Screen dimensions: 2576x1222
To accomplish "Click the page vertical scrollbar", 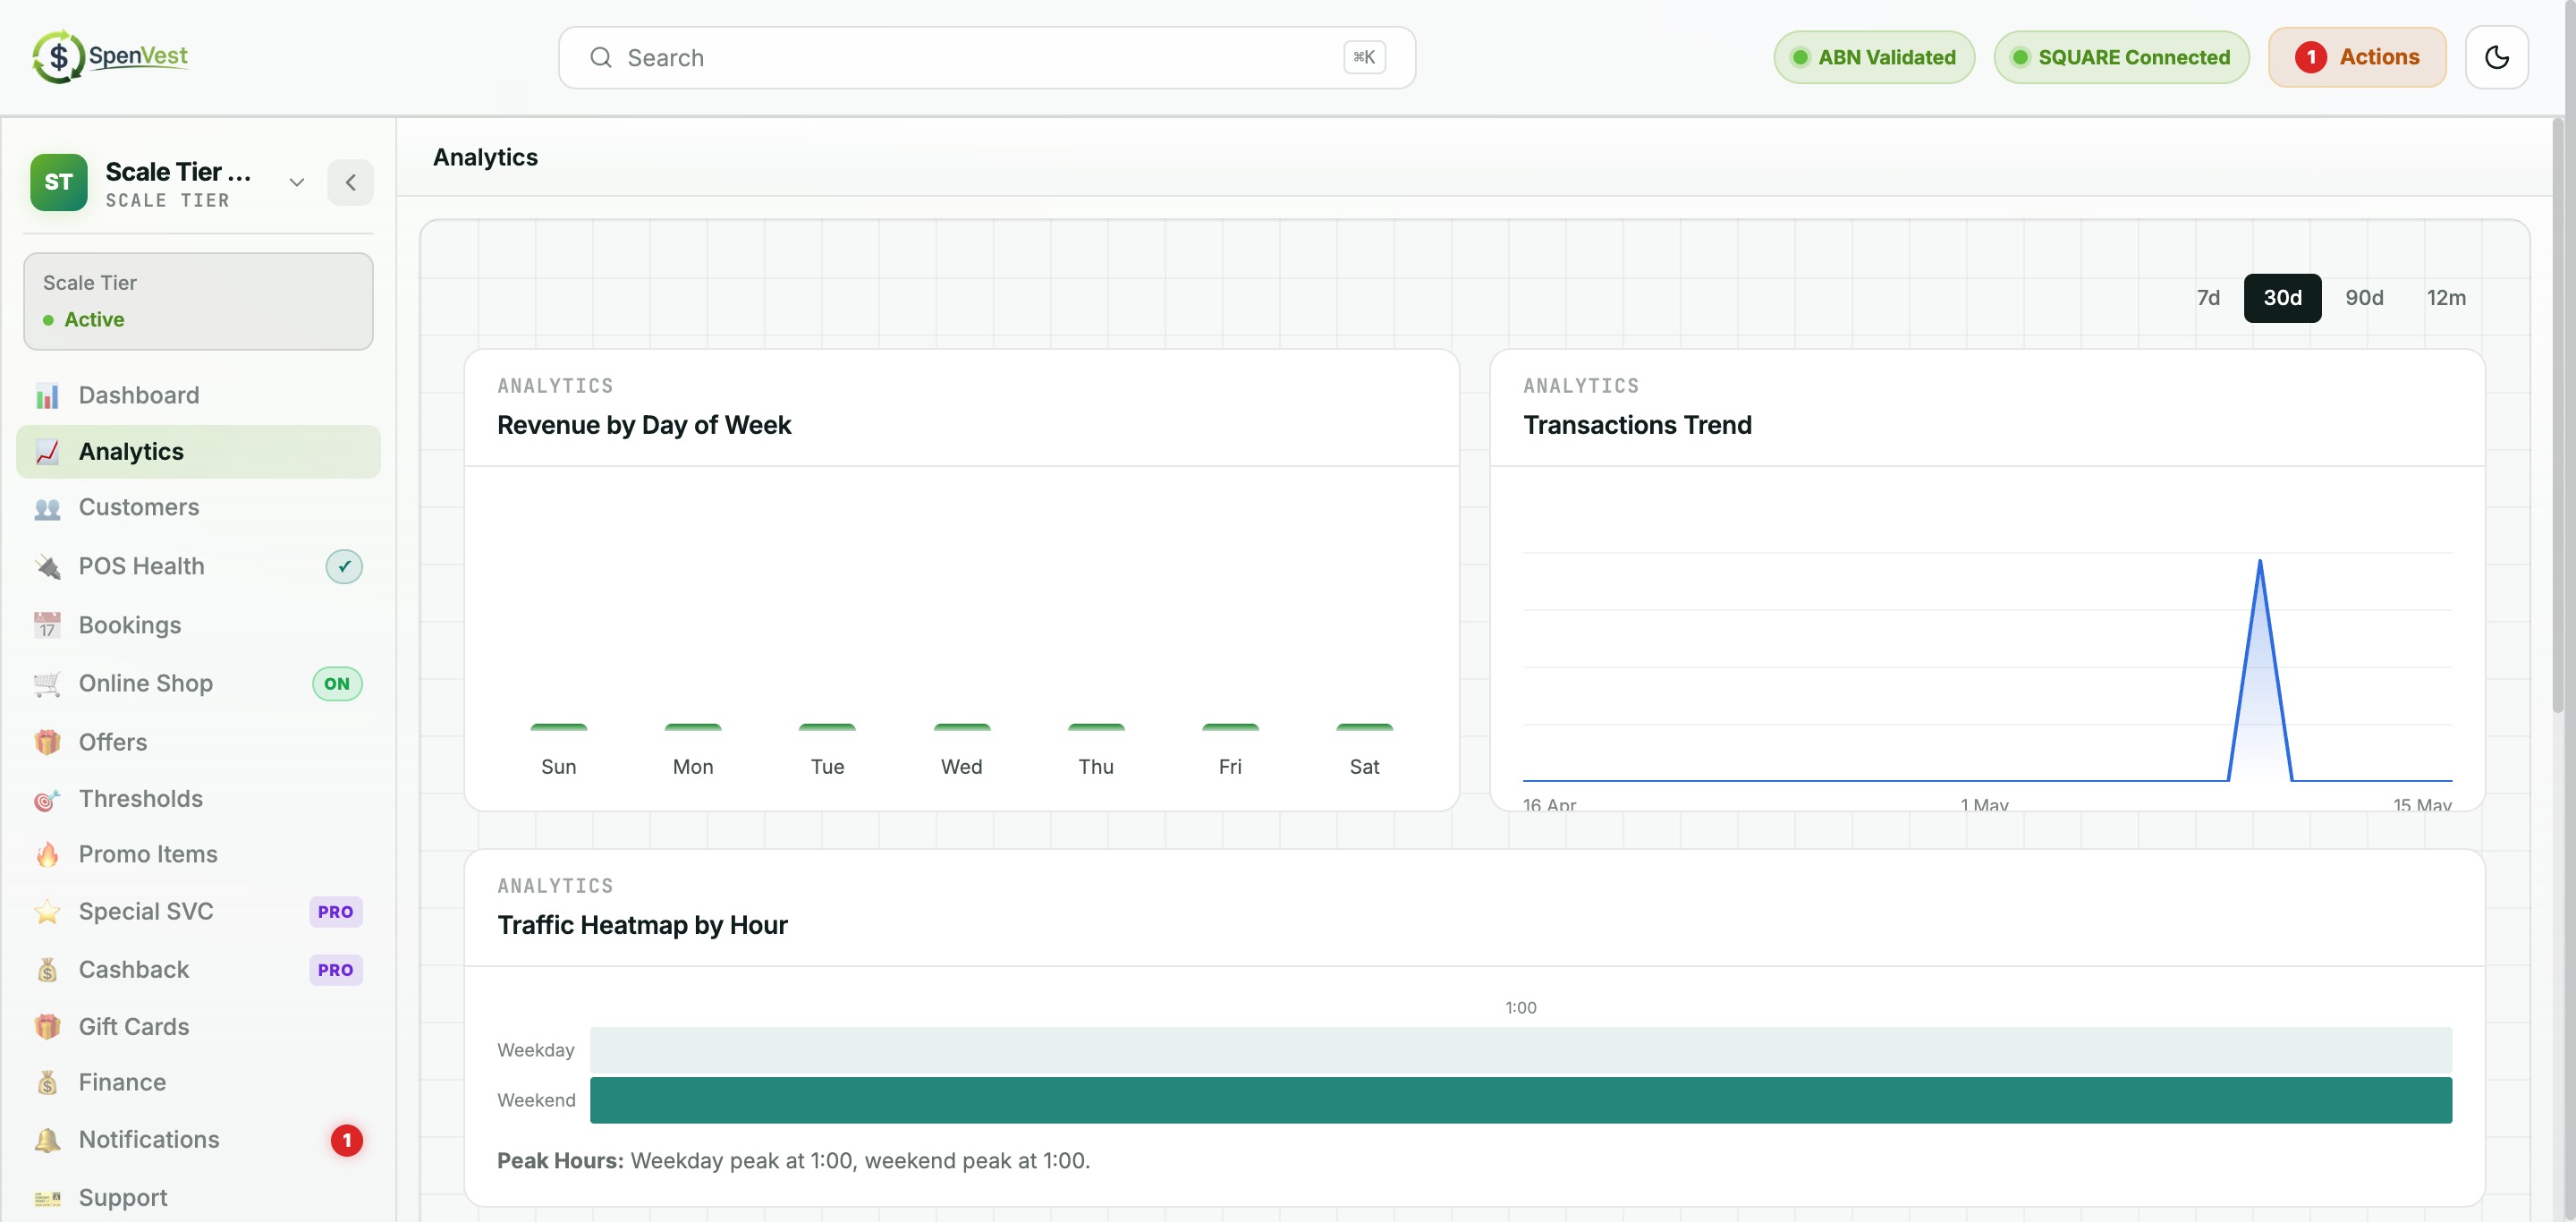I will (x=2558, y=415).
